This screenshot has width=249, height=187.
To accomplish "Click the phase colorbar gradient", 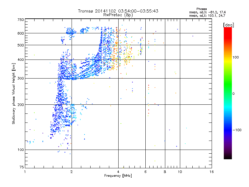I will point(228,93).
